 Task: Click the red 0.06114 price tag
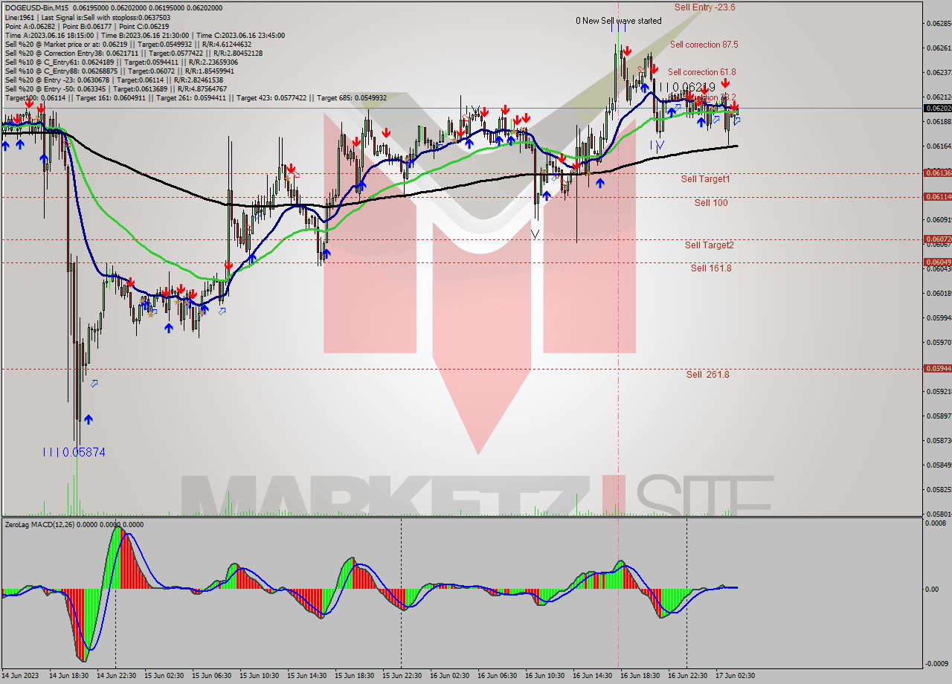pyautogui.click(x=937, y=196)
